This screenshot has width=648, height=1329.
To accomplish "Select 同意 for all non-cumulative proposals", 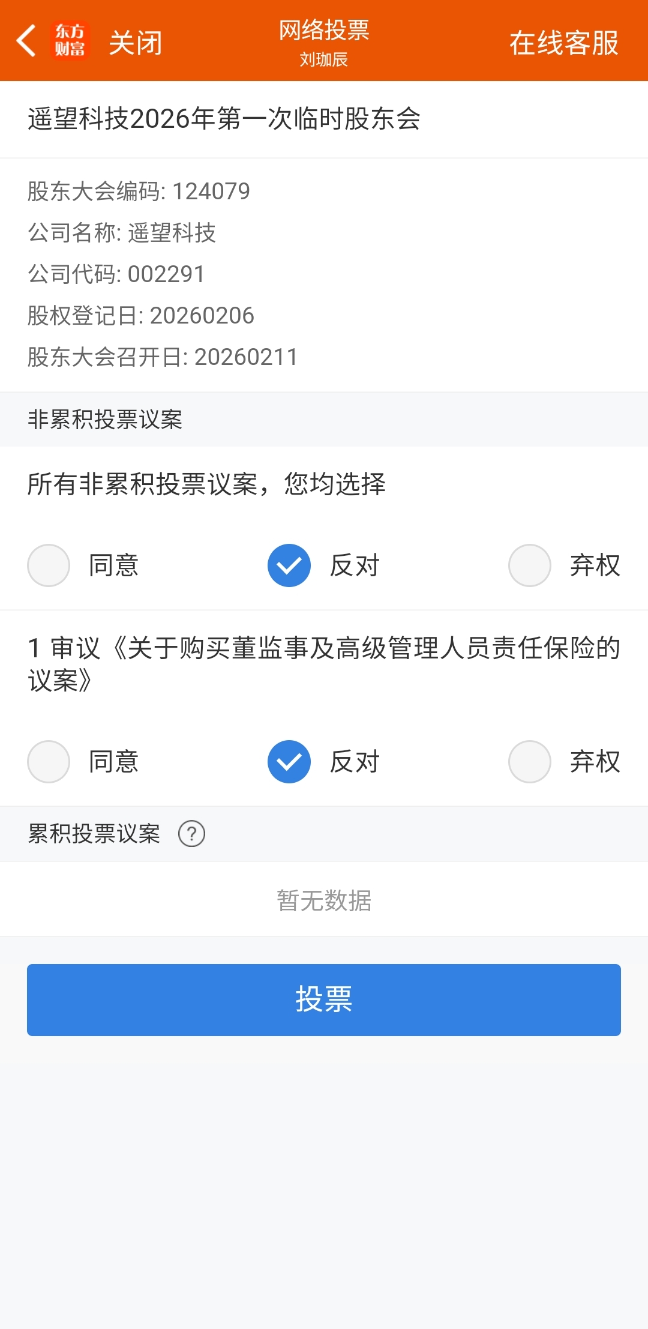I will (x=49, y=565).
